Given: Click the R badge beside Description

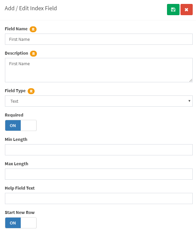Looking at the screenshot, I should point(34,54).
